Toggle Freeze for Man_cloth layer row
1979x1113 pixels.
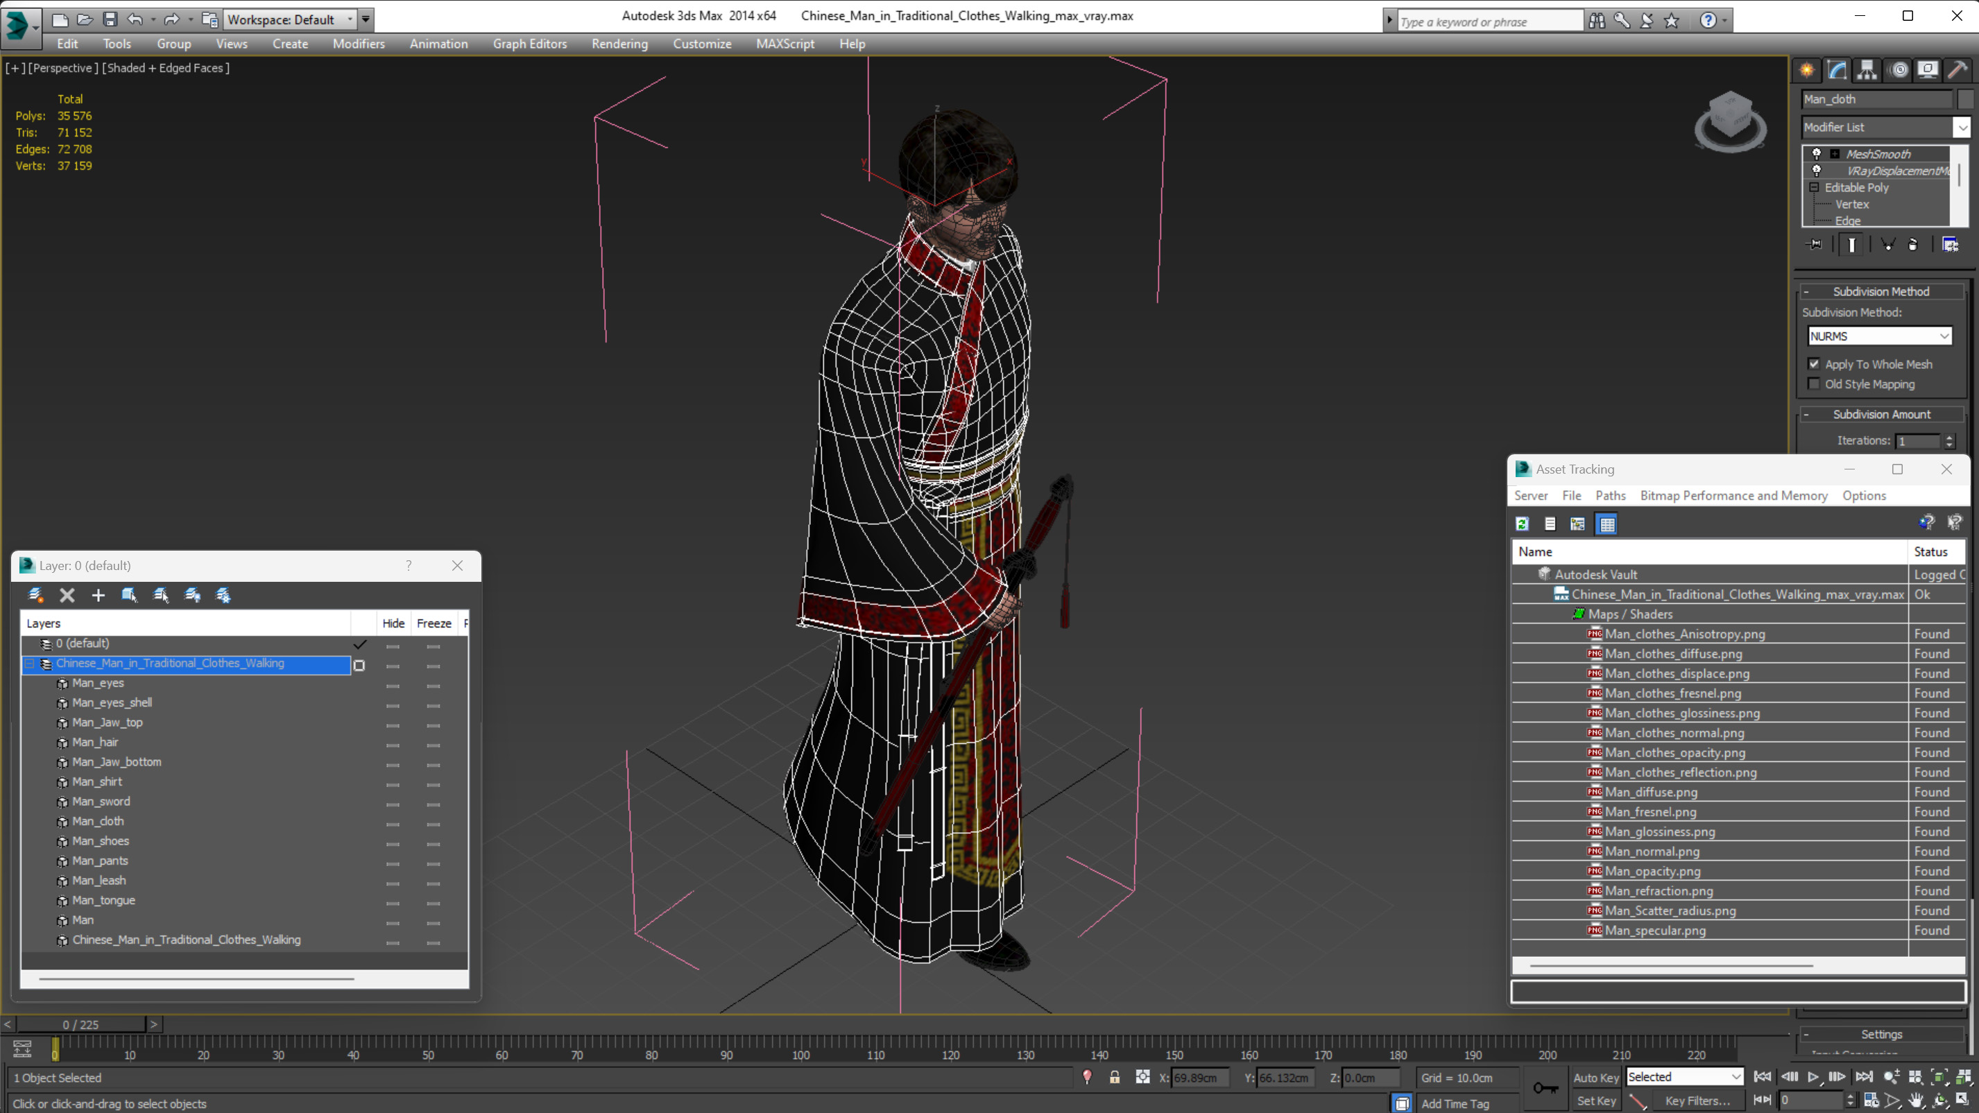point(434,825)
